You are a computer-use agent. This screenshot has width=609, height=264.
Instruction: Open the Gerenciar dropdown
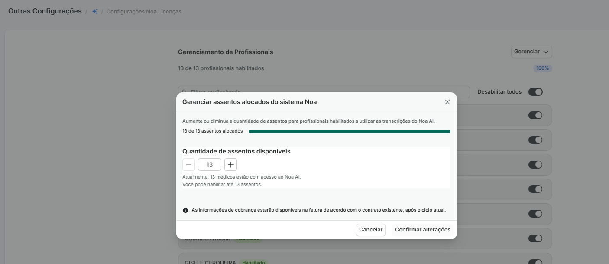tap(531, 52)
